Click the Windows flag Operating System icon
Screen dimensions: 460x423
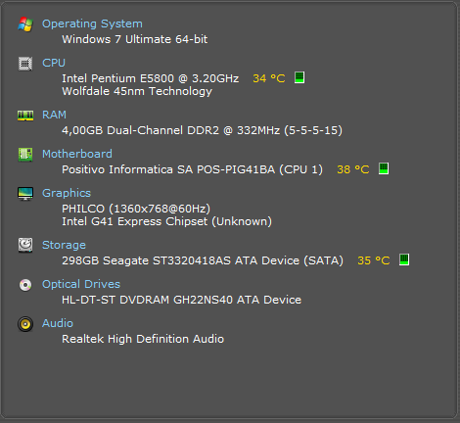[x=25, y=24]
